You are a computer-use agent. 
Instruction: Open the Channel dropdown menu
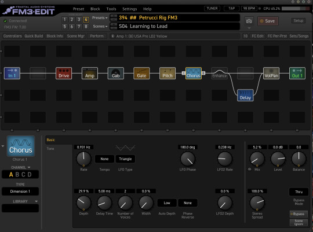pos(20,167)
